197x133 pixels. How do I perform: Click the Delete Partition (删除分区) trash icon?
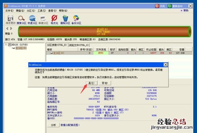[65, 19]
